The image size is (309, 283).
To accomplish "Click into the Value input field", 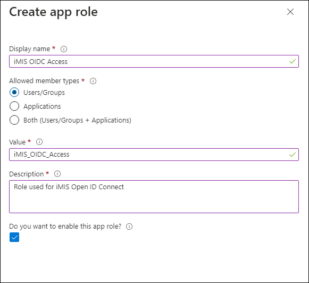I will (154, 155).
